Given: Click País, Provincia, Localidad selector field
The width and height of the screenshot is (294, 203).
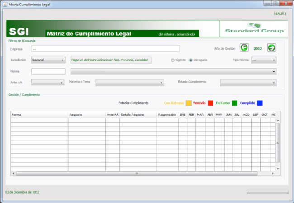Looking at the screenshot, I should point(111,60).
